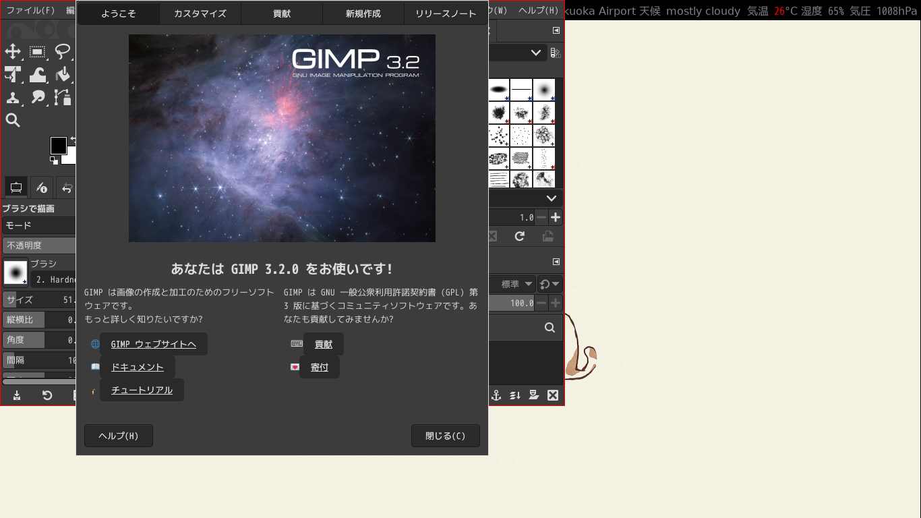Select the Transform crop tool
Viewport: 921px width, 518px height.
pyautogui.click(x=13, y=75)
